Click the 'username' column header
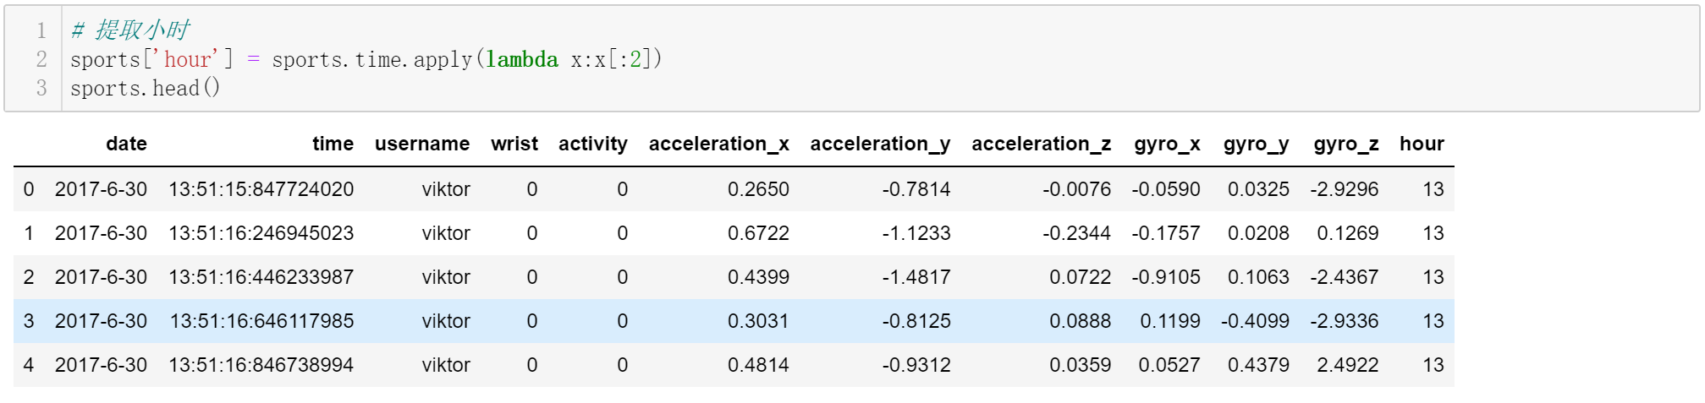 point(421,144)
